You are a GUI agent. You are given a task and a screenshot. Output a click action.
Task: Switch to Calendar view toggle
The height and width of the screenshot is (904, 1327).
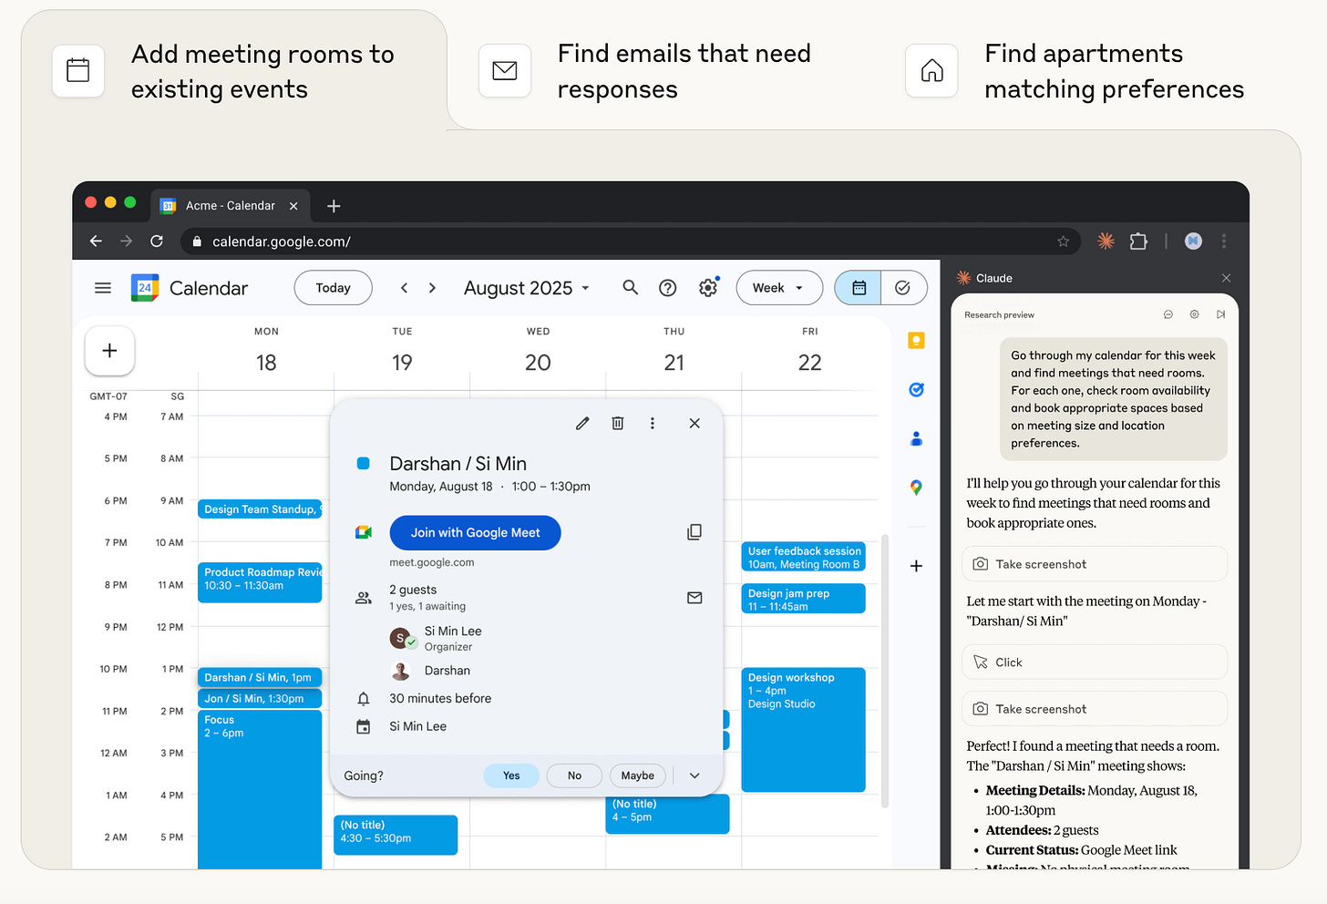click(x=858, y=288)
